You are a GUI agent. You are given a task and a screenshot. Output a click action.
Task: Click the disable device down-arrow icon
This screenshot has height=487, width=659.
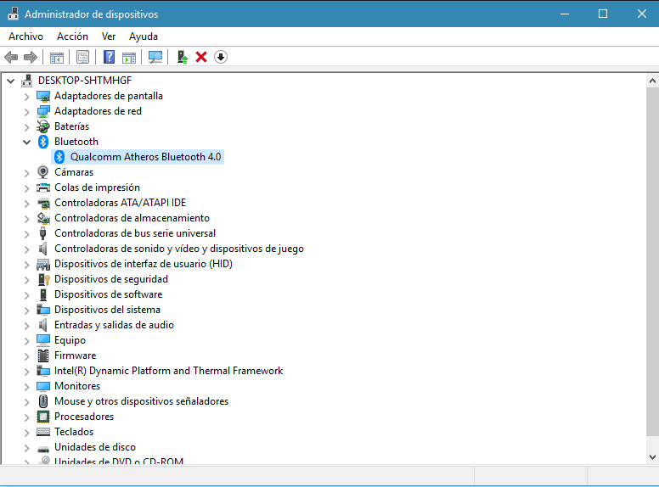point(221,57)
